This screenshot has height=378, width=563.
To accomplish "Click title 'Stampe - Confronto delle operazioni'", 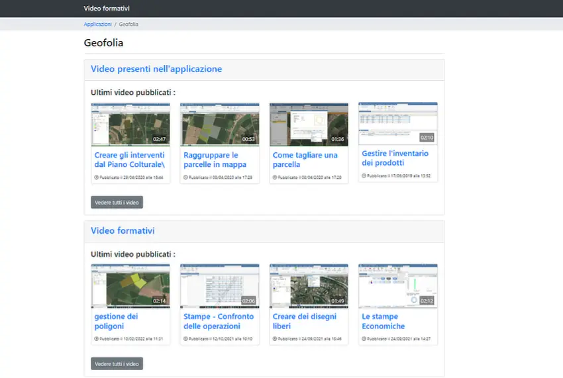I will coord(219,321).
